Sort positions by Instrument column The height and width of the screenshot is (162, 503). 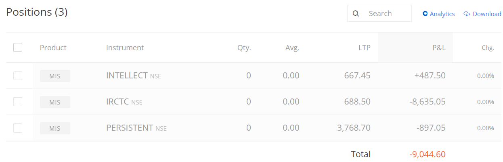pyautogui.click(x=125, y=48)
